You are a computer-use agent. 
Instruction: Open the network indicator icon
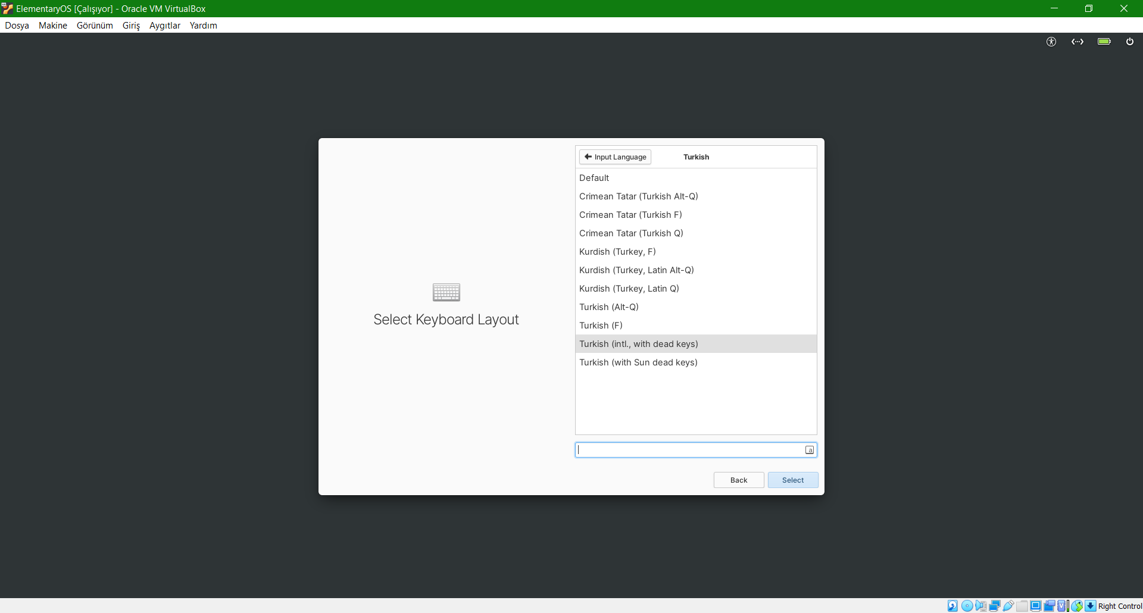point(1078,42)
